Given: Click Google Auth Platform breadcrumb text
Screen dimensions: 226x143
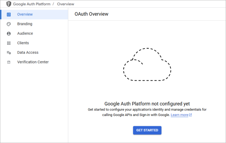Looking at the screenshot, I should [32, 4].
